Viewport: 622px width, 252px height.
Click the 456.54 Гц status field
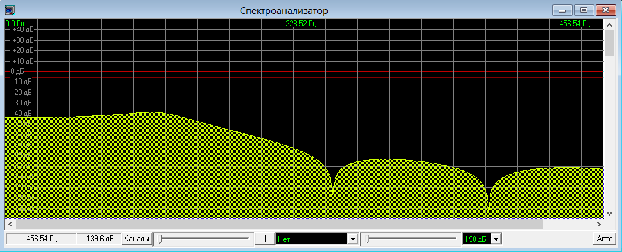tap(42, 239)
